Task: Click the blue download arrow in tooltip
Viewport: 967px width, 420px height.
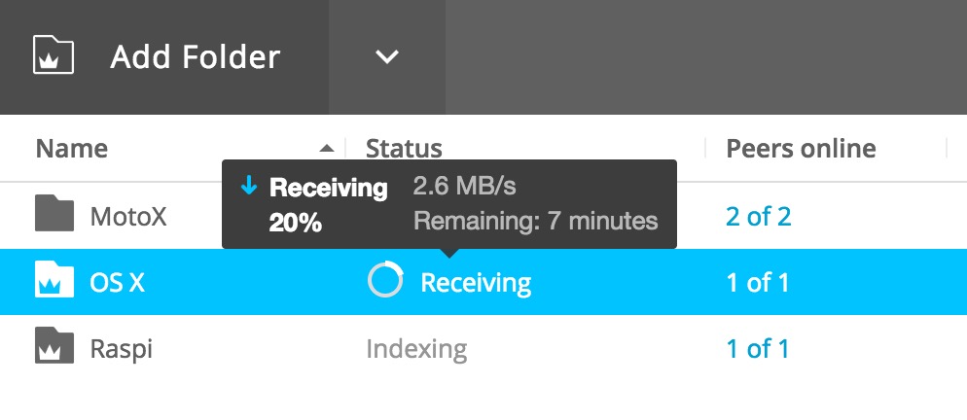Action: [249, 187]
